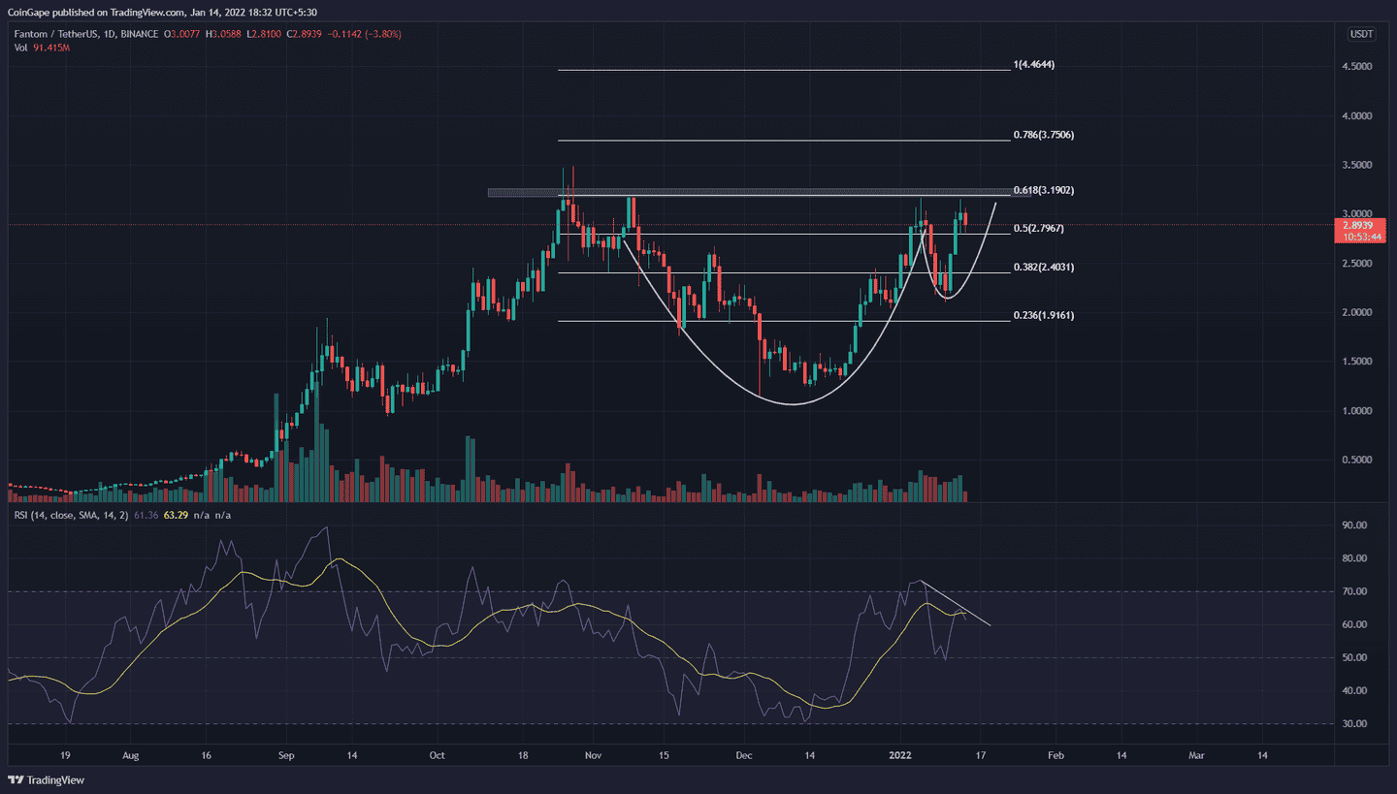Click the descending trendline on the RSI panel

tap(956, 603)
